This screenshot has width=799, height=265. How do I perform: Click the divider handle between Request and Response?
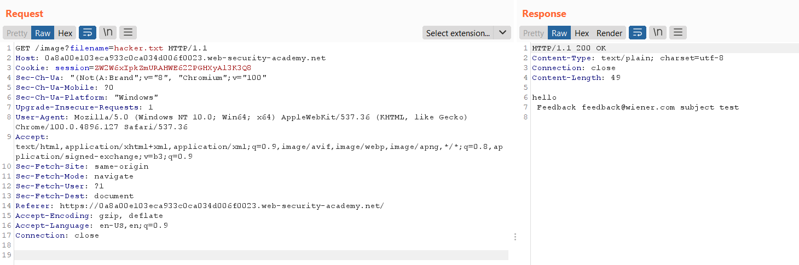[x=515, y=237]
